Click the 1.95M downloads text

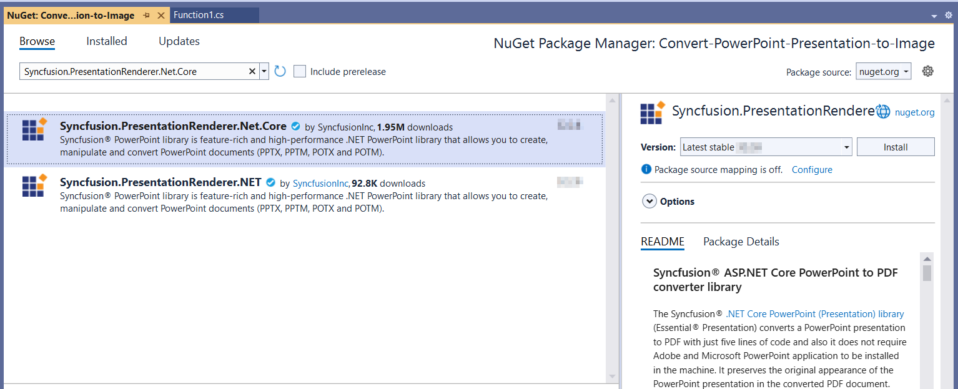(x=415, y=127)
